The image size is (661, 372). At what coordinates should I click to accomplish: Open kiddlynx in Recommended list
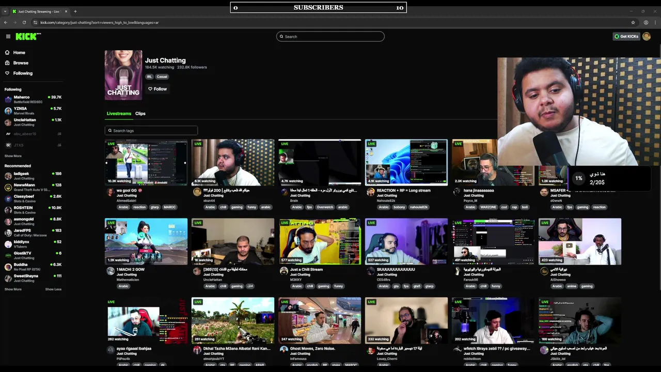(33, 244)
